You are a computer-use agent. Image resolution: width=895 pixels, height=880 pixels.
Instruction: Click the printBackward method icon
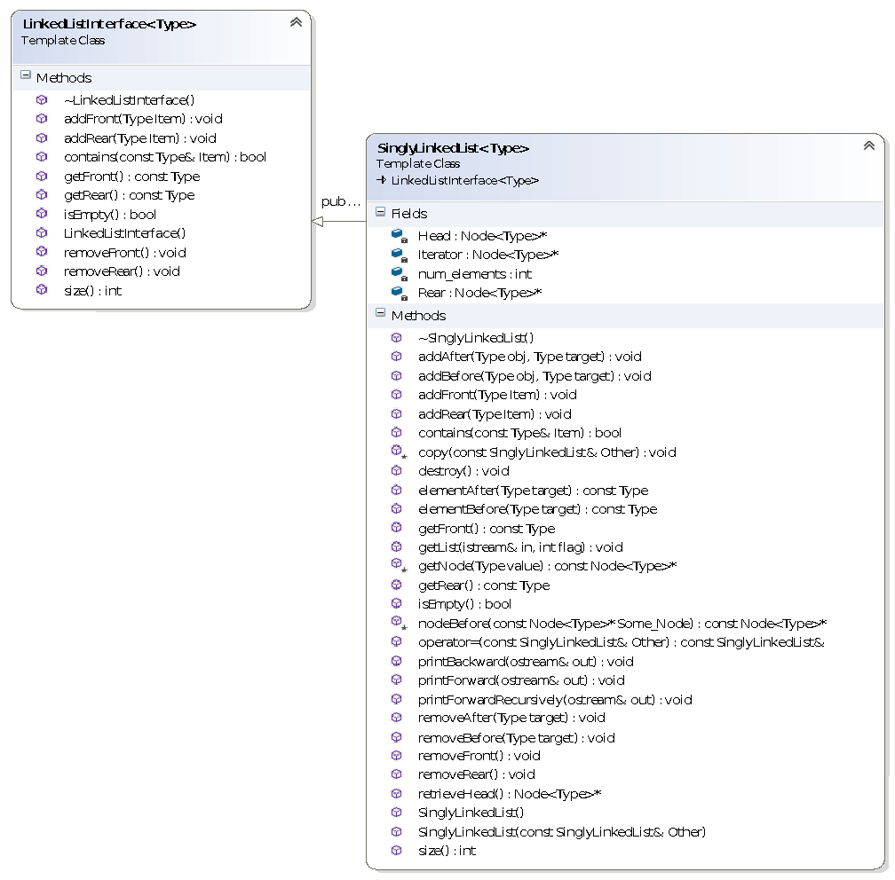point(397,661)
